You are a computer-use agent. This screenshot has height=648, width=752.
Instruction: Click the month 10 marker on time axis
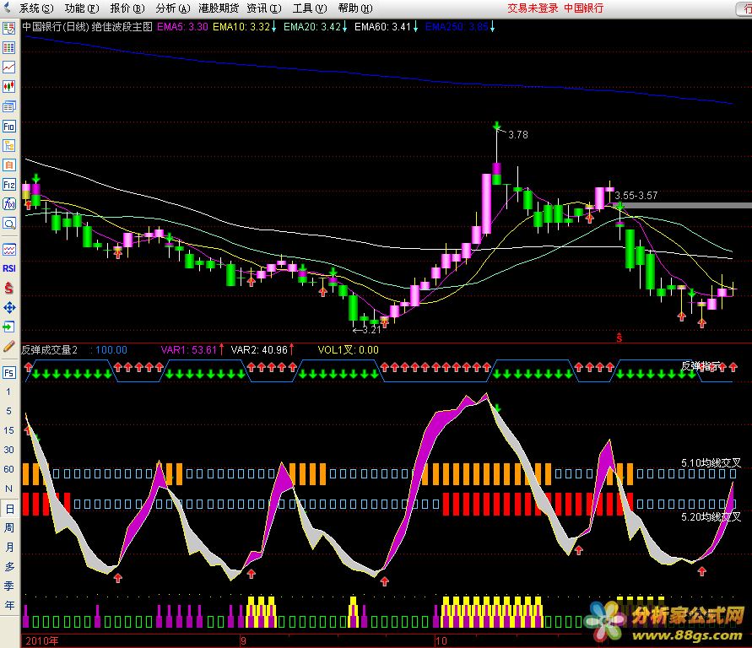tap(441, 640)
